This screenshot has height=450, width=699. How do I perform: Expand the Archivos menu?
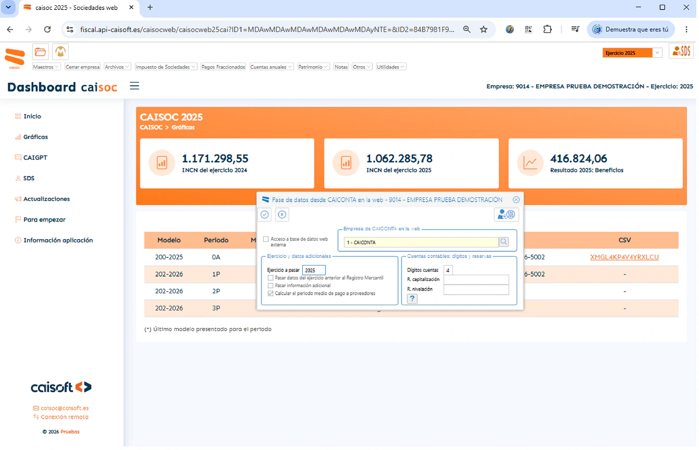click(x=117, y=67)
